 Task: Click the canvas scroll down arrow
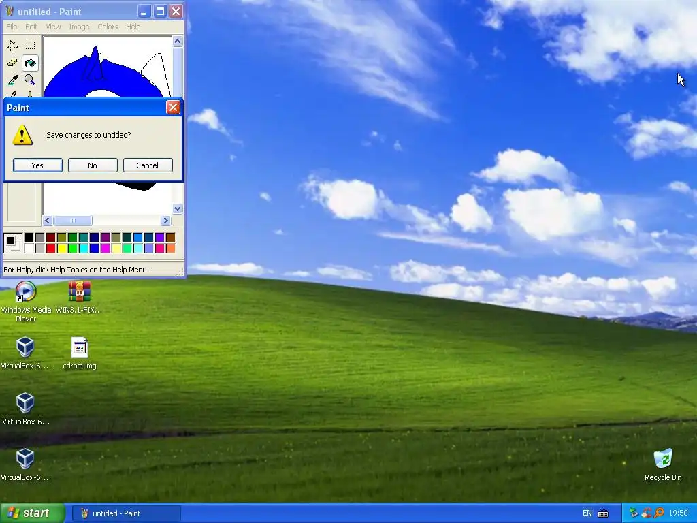(x=178, y=208)
